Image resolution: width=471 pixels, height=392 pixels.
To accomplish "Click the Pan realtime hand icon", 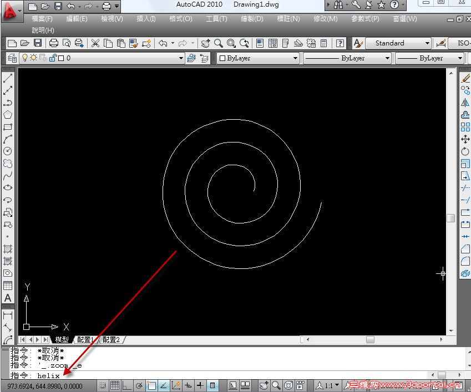I will (205, 43).
